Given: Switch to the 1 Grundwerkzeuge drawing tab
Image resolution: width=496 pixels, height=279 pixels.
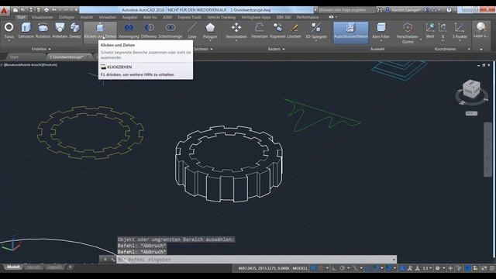Looking at the screenshot, I should pos(68,57).
